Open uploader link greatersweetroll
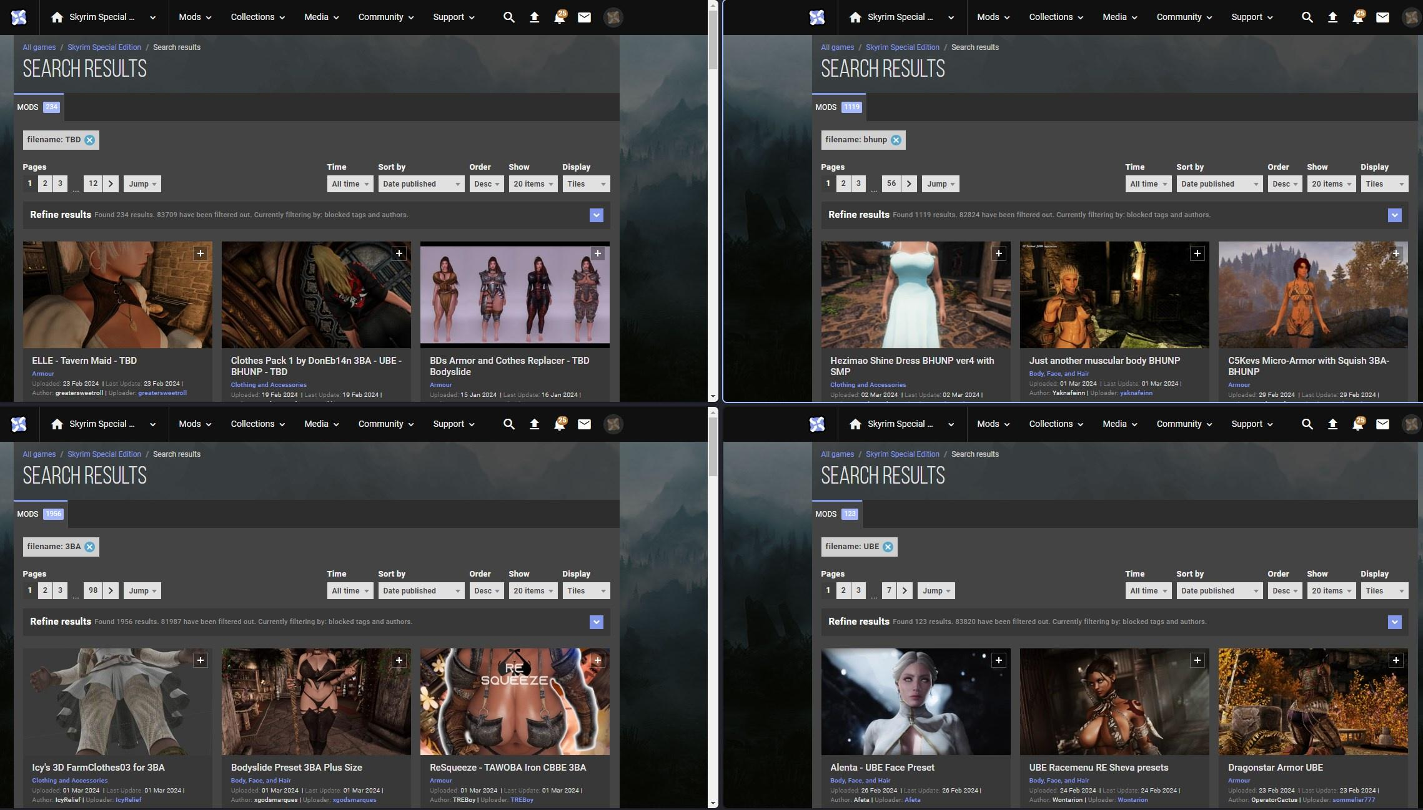 (x=162, y=393)
